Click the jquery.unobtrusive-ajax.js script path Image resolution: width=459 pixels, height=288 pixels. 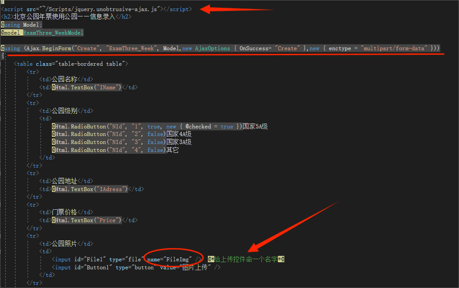coord(101,9)
